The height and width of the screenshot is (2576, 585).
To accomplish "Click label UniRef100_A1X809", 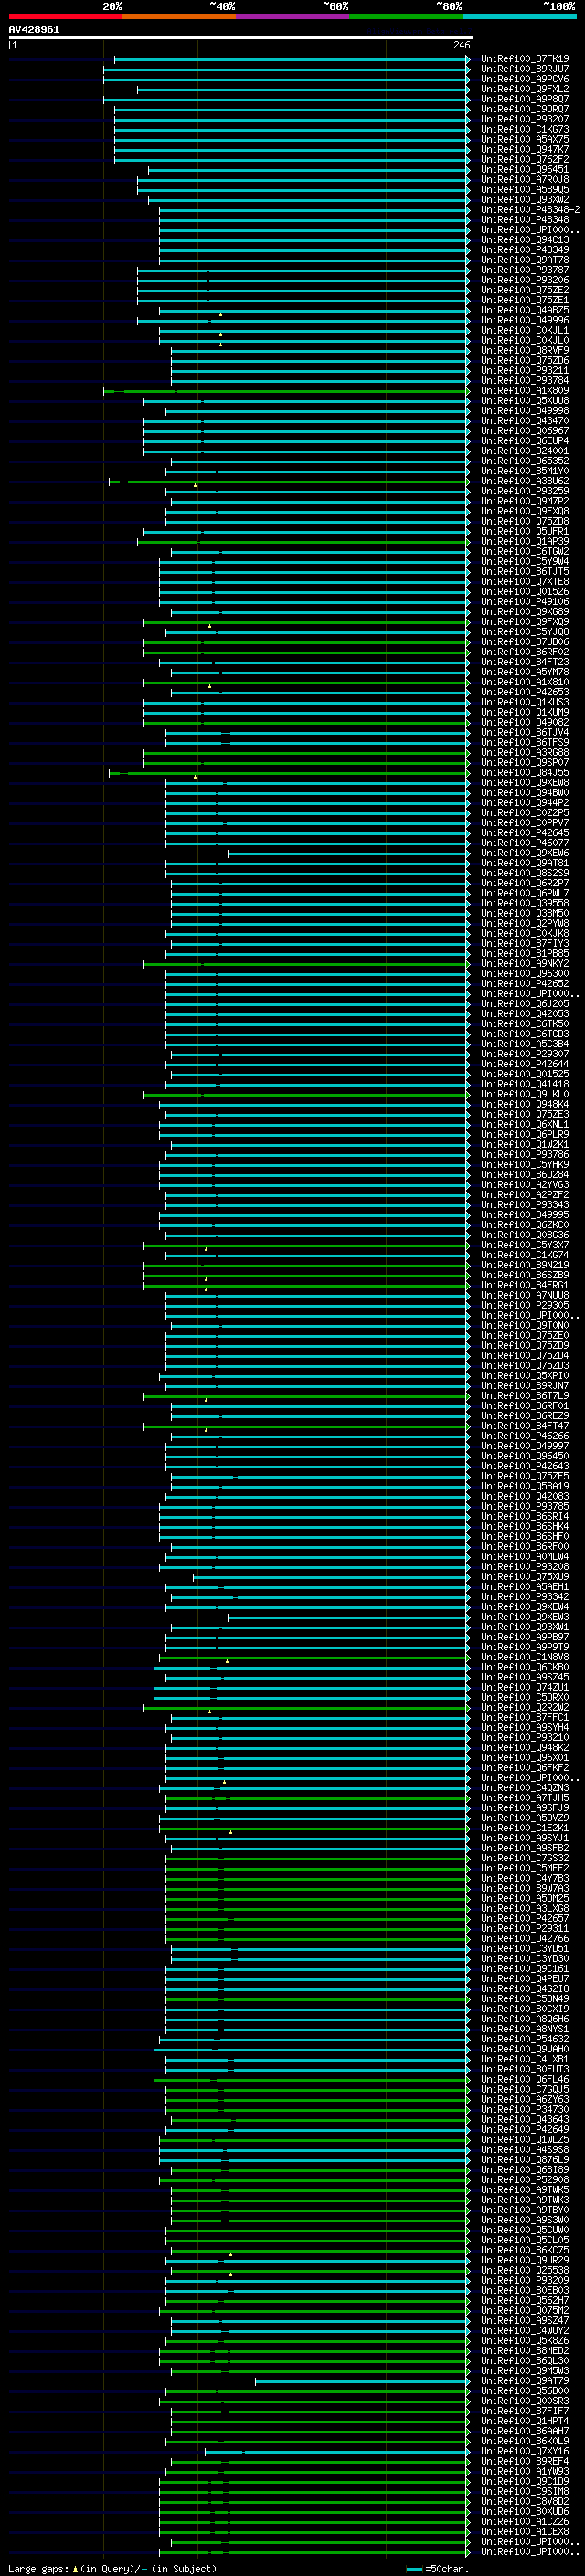I will 525,391.
